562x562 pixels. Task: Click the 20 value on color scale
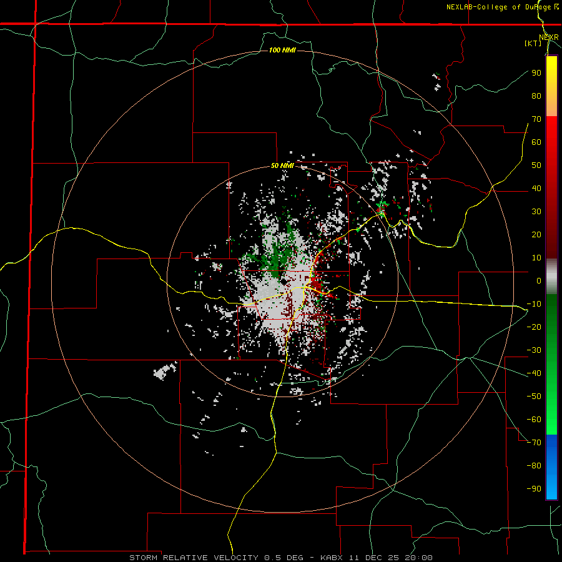[x=536, y=235]
